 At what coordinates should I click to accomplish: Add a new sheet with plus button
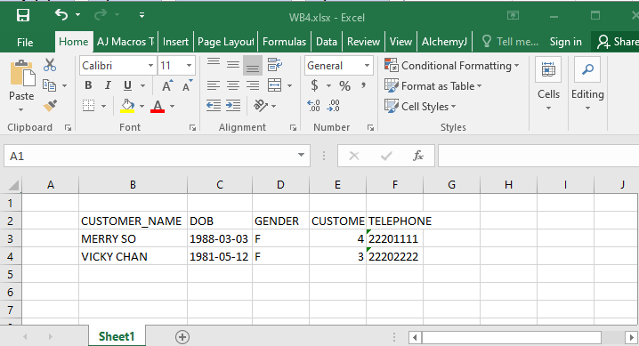182,337
